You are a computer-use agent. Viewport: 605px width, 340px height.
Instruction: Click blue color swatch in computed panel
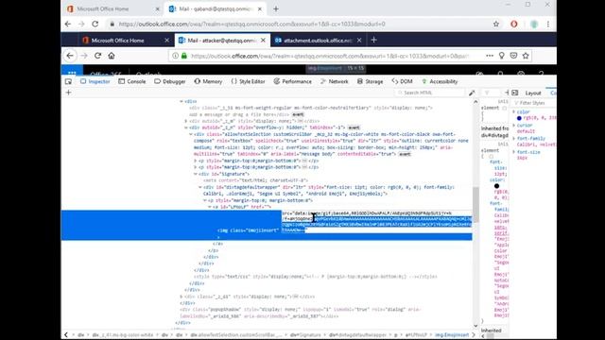tap(519, 118)
